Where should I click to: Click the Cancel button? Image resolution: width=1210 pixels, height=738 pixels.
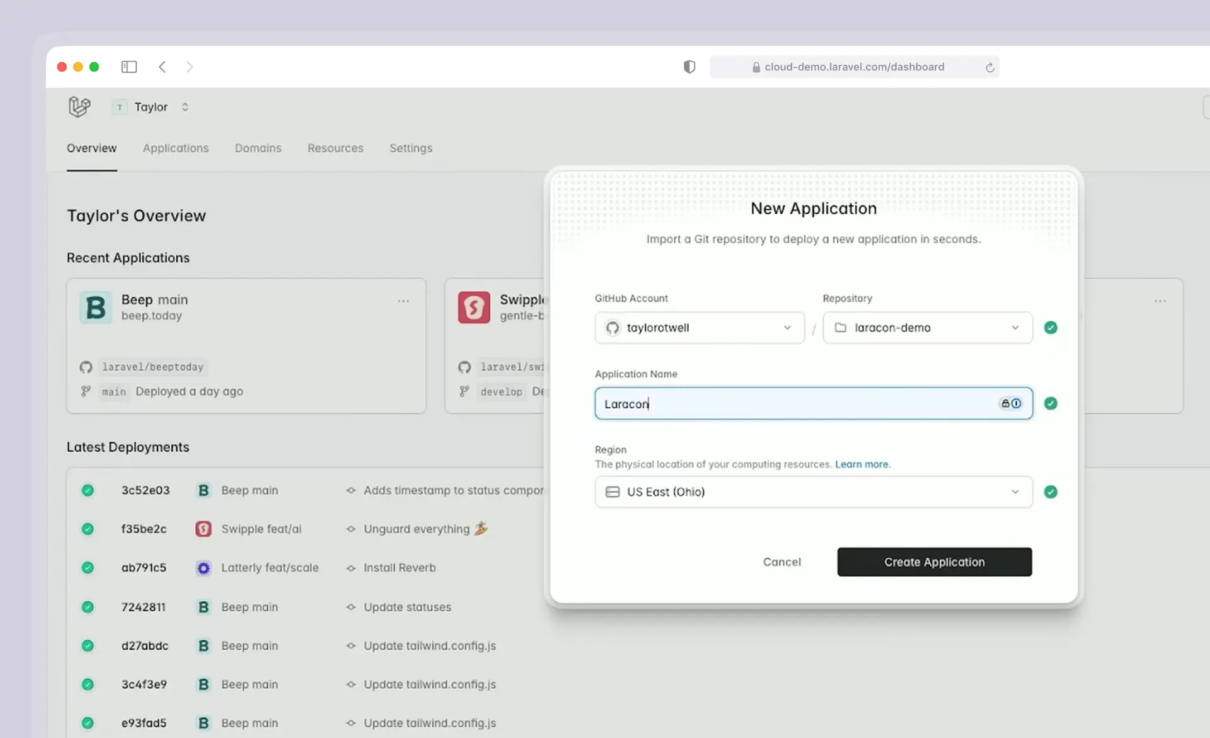(x=782, y=562)
